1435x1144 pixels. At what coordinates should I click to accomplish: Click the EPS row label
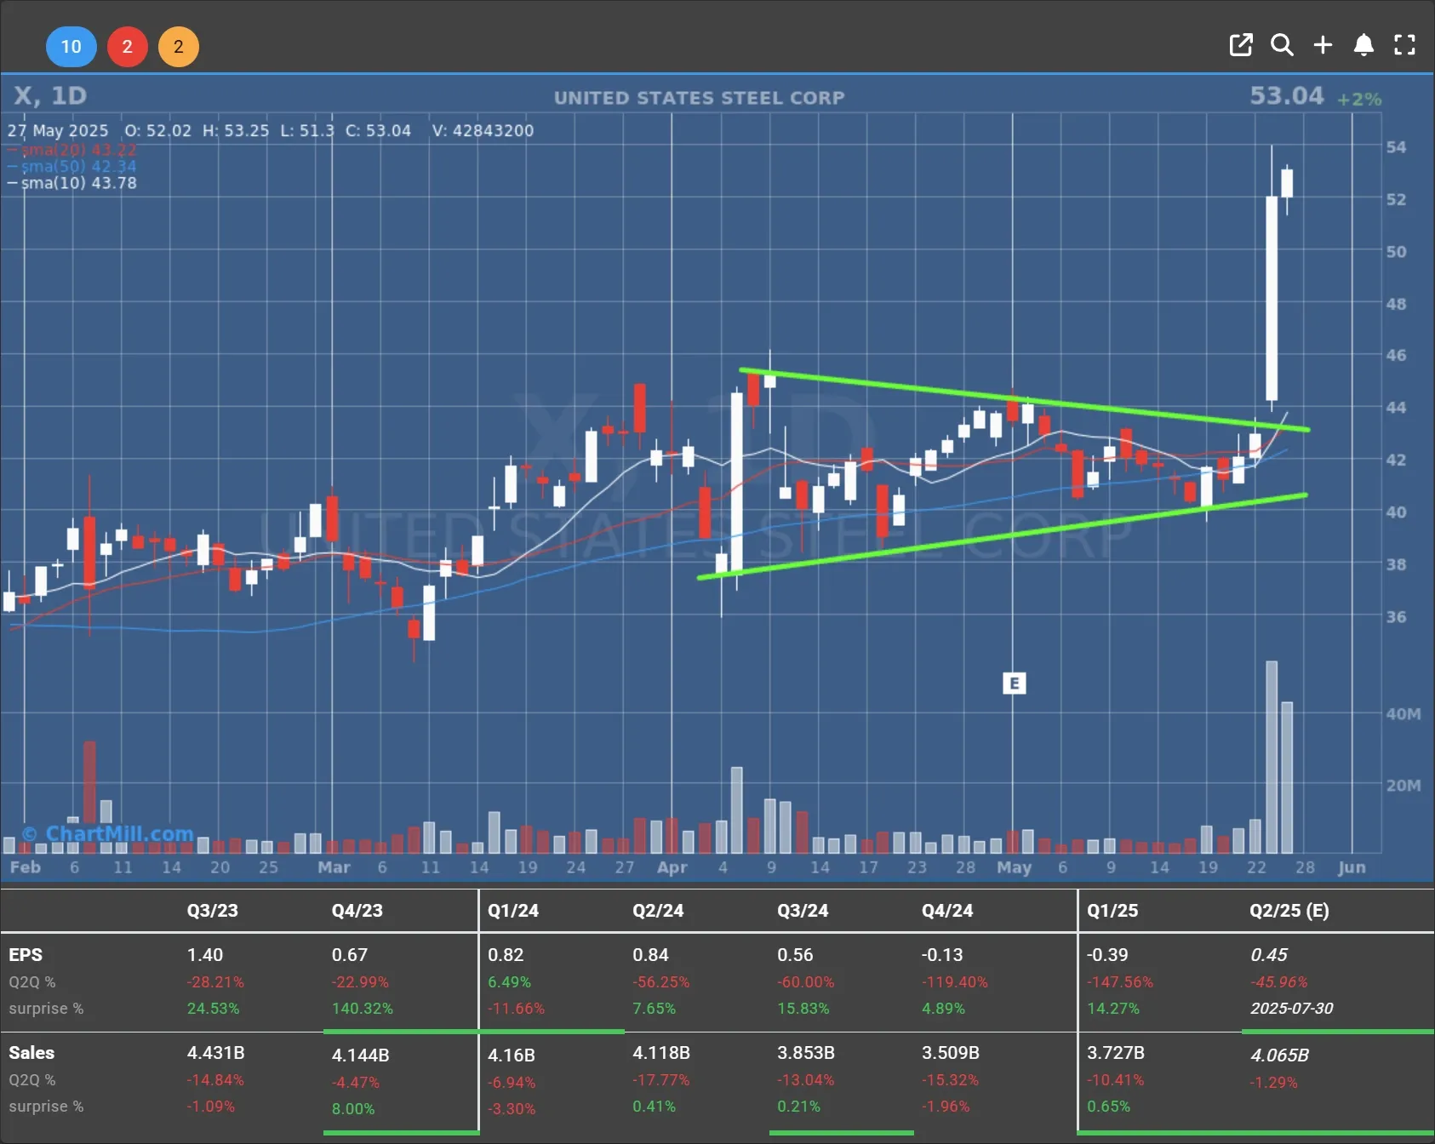point(26,955)
